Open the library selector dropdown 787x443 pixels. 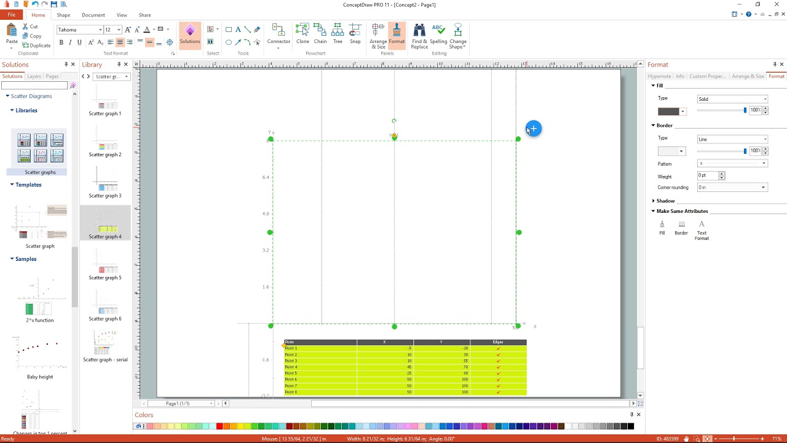(111, 76)
